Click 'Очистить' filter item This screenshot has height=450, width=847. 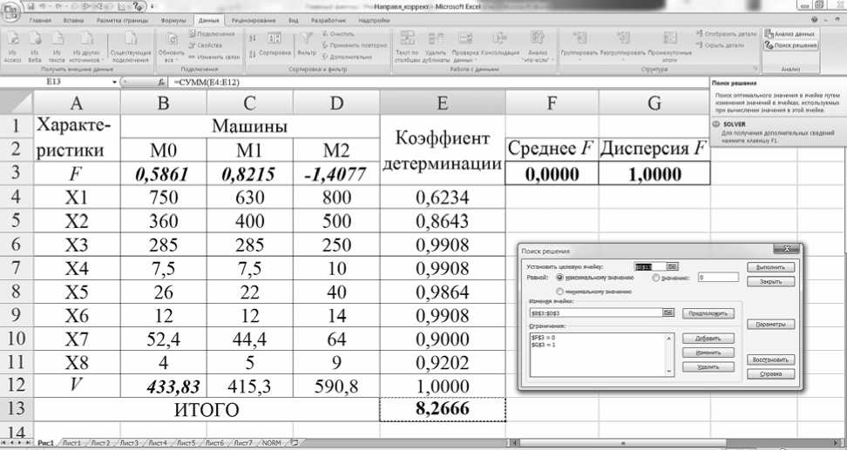[337, 33]
